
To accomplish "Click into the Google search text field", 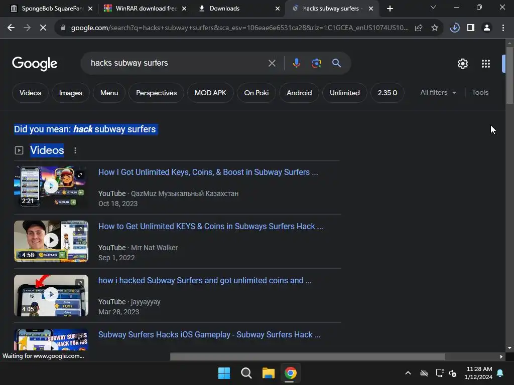I will click(177, 63).
